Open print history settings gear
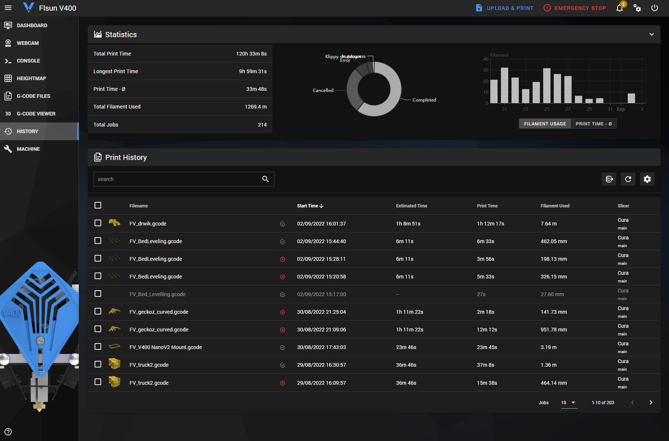Viewport: 669px width, 441px height. [647, 179]
